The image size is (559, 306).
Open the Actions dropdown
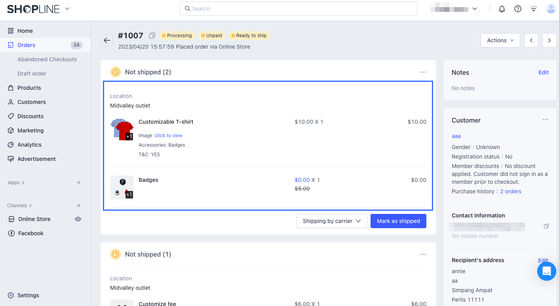[x=500, y=40]
